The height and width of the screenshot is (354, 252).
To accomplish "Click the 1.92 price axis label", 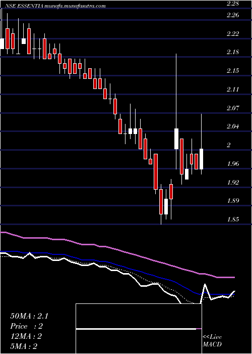I will (x=233, y=182).
